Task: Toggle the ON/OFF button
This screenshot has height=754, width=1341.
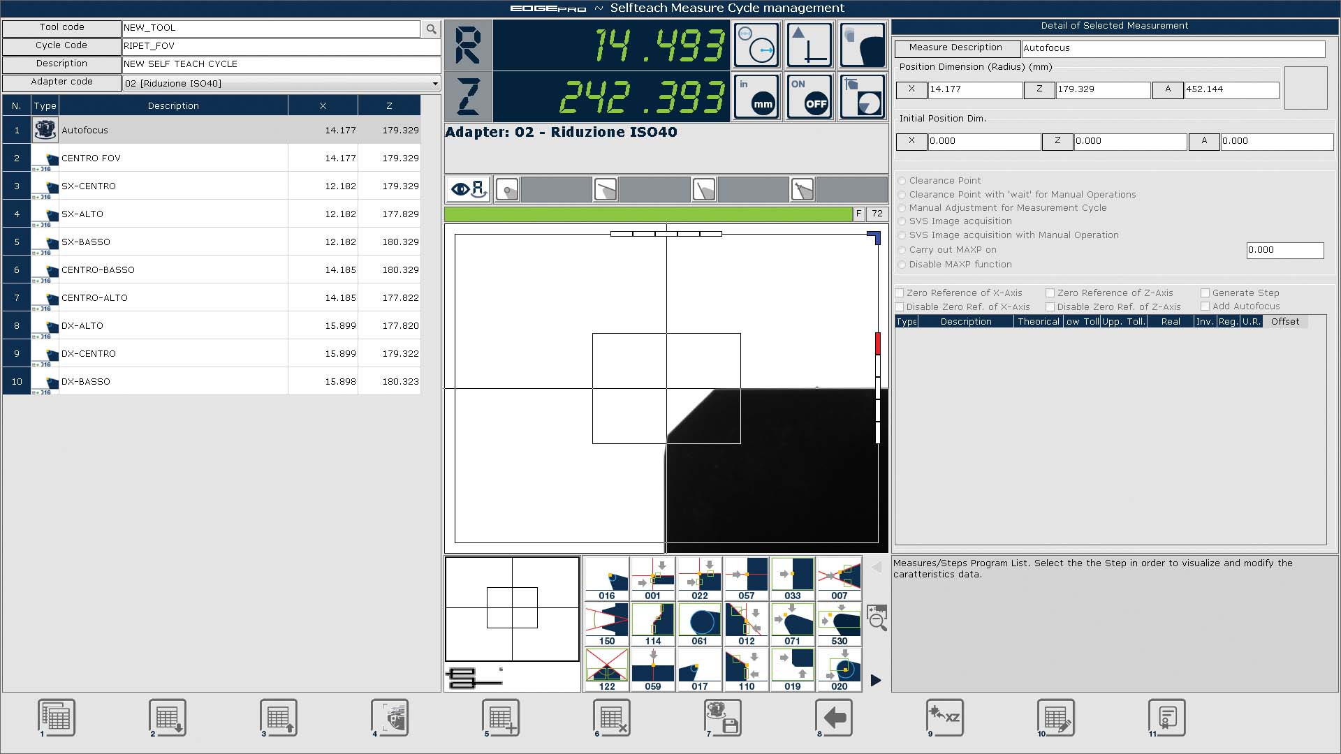Action: pos(809,97)
